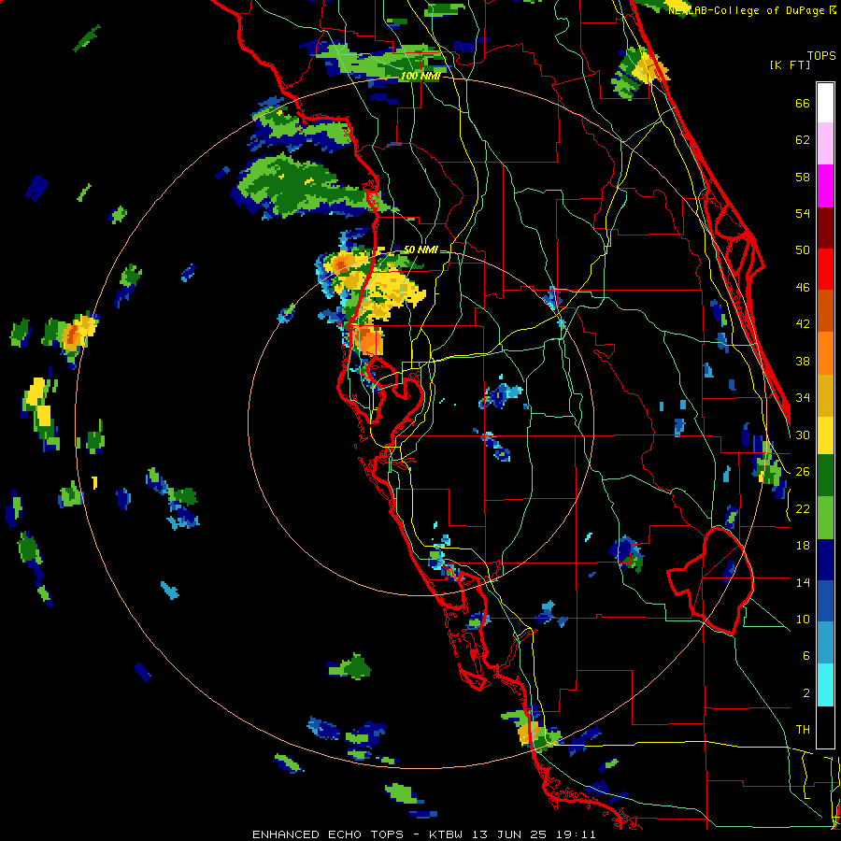
Task: Click the "18" legend value
Action: point(803,546)
